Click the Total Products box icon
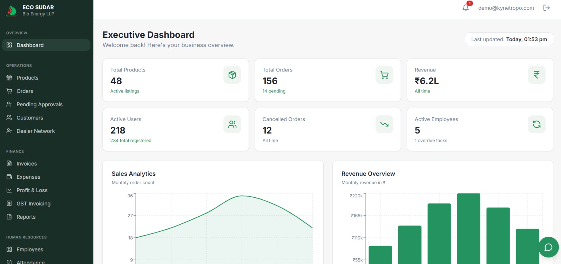 (x=232, y=75)
